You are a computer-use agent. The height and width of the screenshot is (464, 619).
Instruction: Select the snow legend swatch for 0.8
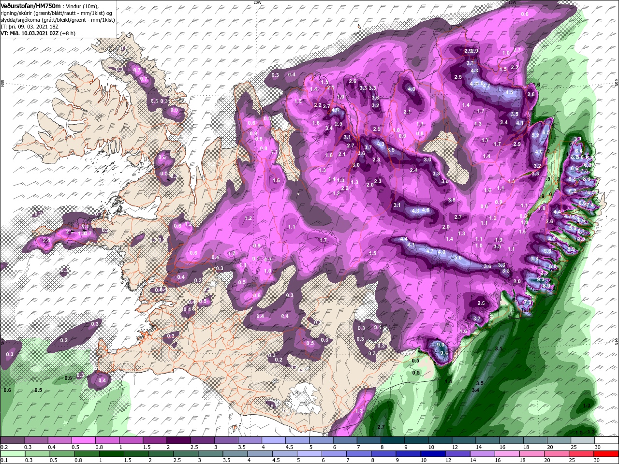(x=106, y=440)
